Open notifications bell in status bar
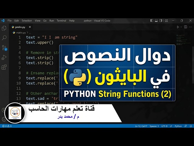194x146 pixels. (191, 126)
